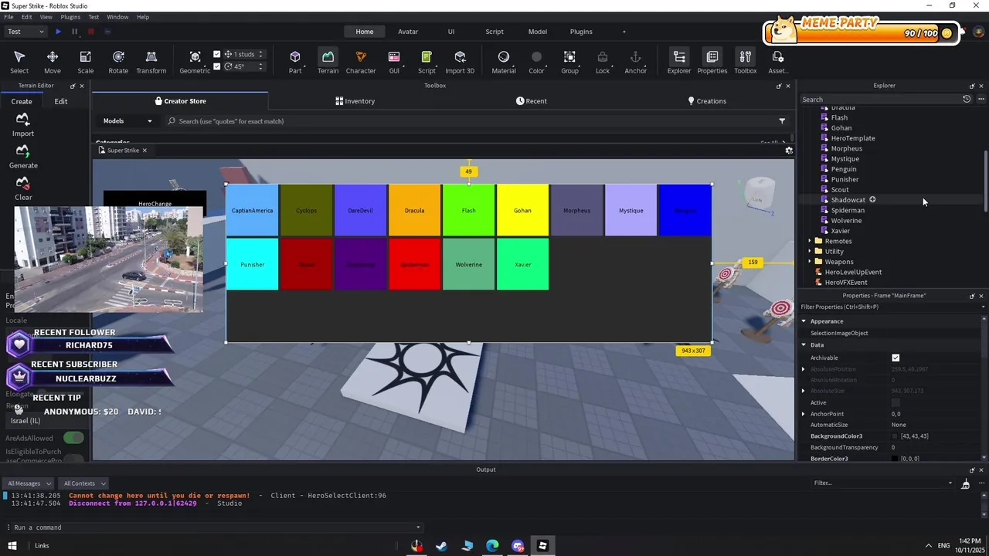Viewport: 989px width, 556px height.
Task: Toggle the Anchor tool
Action: (x=635, y=62)
